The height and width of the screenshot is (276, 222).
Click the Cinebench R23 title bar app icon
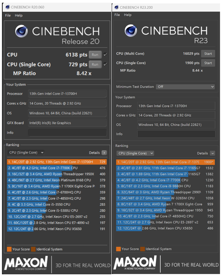pyautogui.click(x=116, y=8)
